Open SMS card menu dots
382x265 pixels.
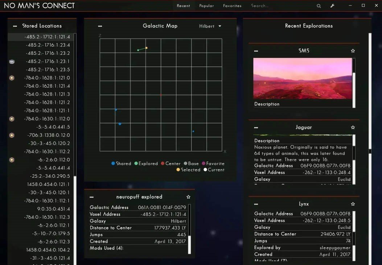click(x=256, y=51)
